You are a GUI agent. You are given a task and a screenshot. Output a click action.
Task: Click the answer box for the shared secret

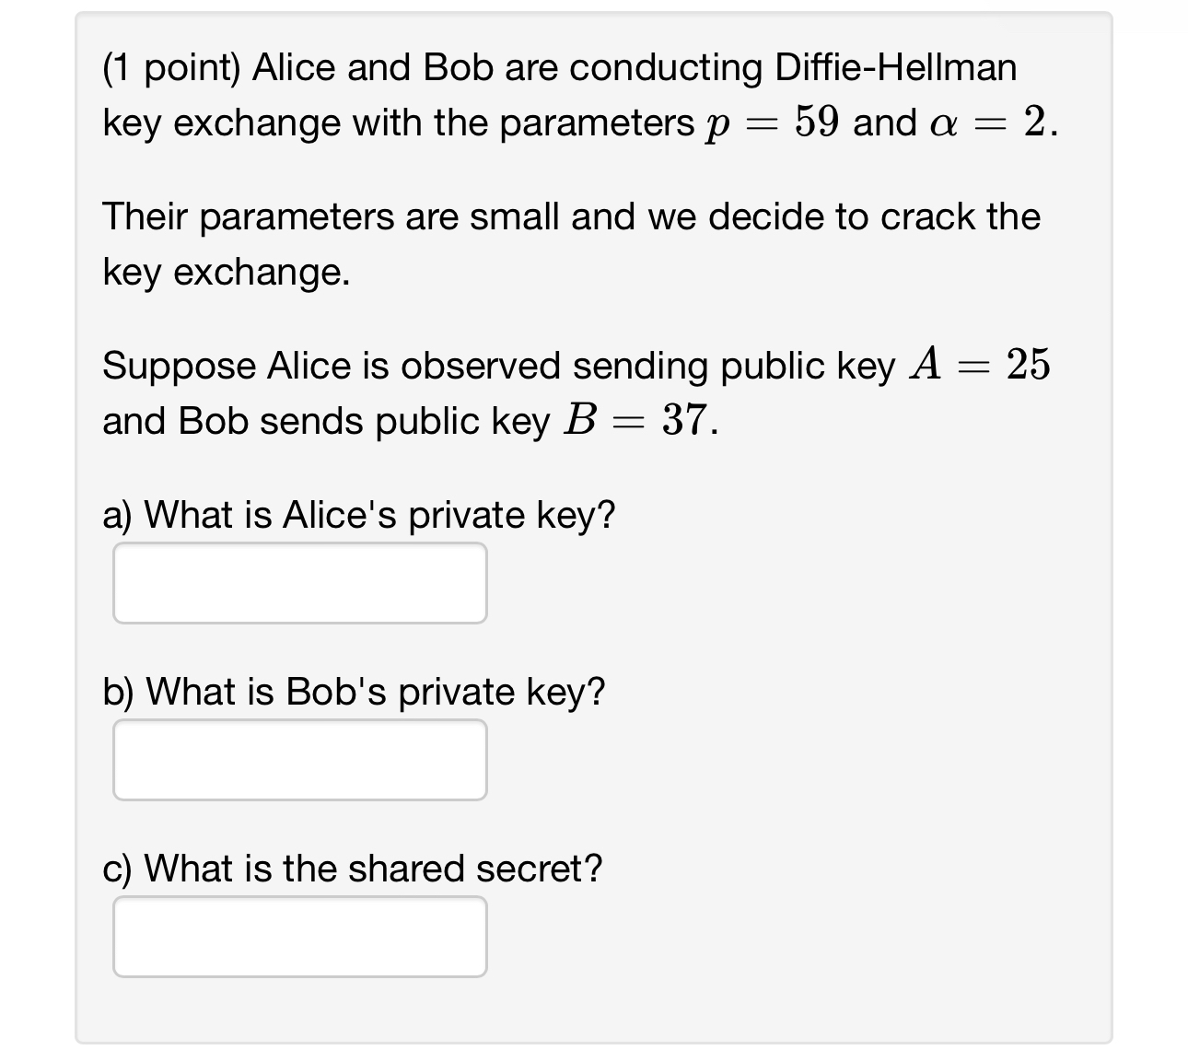(299, 937)
